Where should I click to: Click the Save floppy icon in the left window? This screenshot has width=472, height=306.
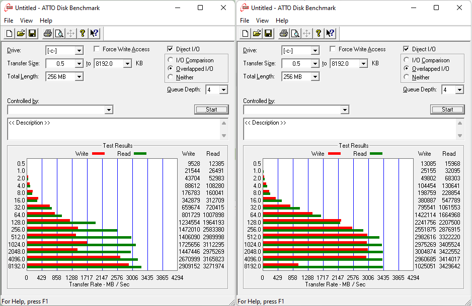(32, 33)
